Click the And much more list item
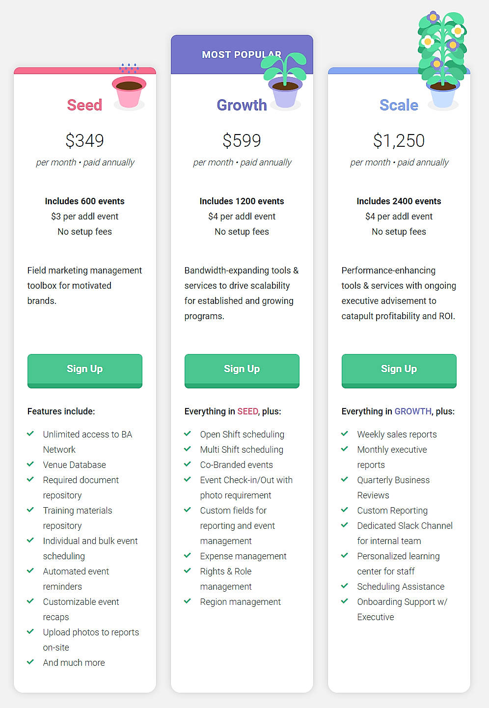The width and height of the screenshot is (489, 708). [74, 662]
